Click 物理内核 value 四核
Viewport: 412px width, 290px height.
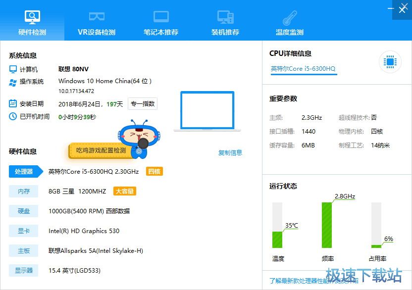(x=377, y=131)
